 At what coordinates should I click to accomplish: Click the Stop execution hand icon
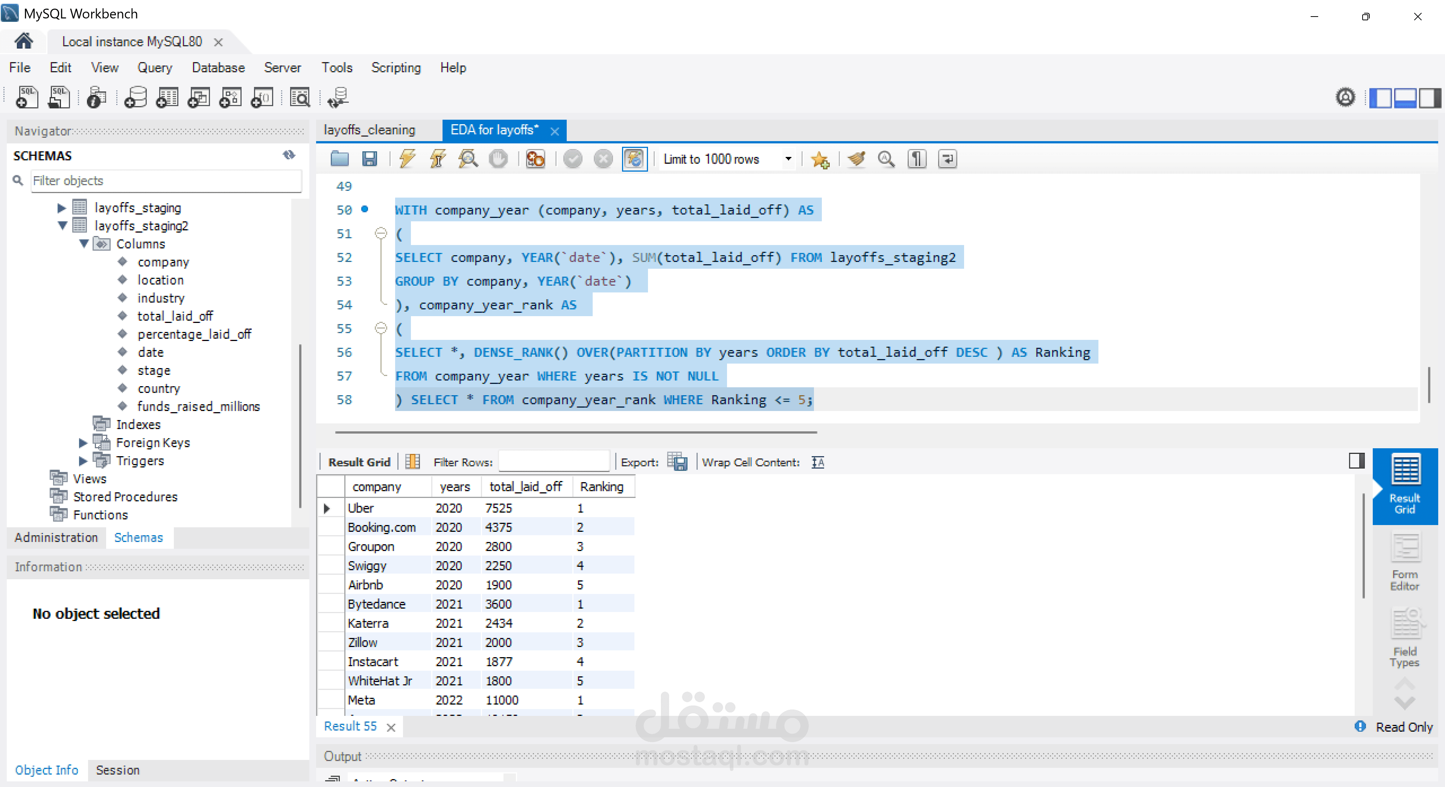[x=497, y=159]
